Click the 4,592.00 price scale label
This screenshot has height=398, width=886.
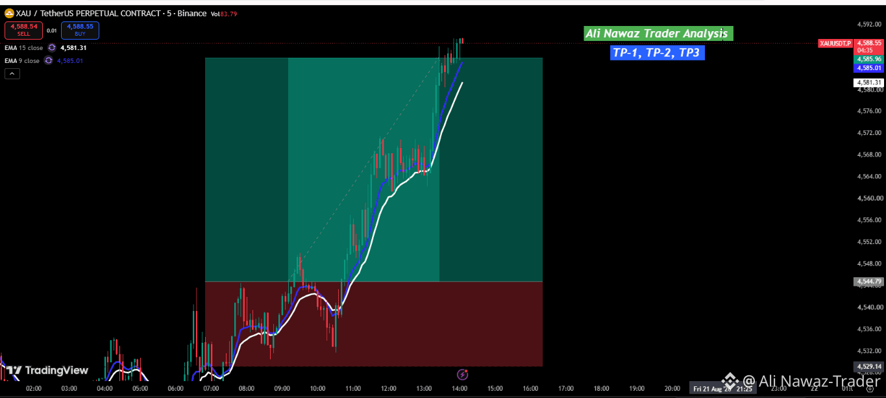[868, 25]
